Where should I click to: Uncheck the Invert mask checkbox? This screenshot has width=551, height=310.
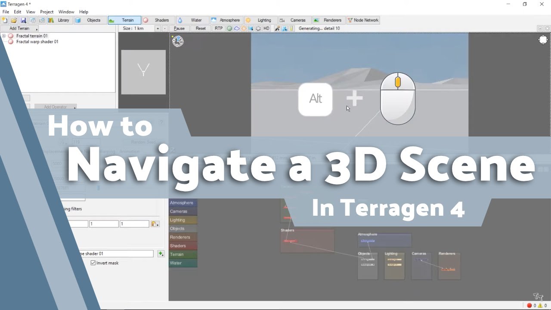93,263
